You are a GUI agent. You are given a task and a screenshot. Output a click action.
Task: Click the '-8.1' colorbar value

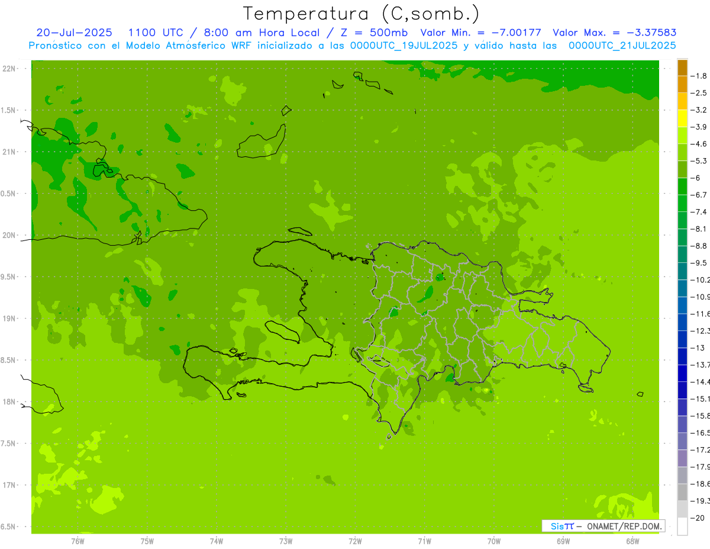[700, 229]
